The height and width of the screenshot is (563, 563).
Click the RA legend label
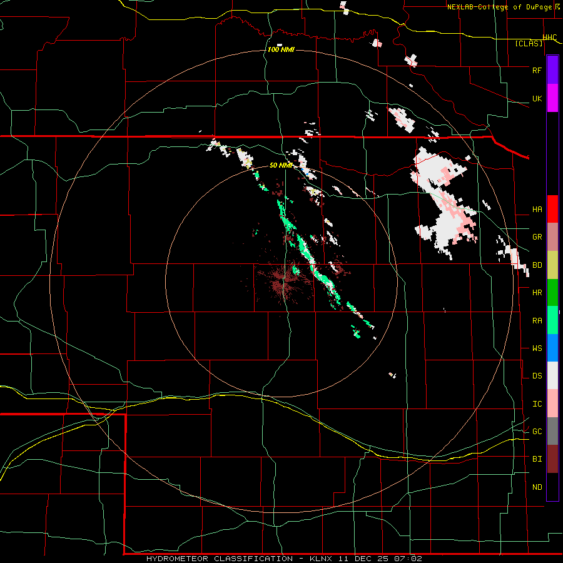[x=537, y=320]
